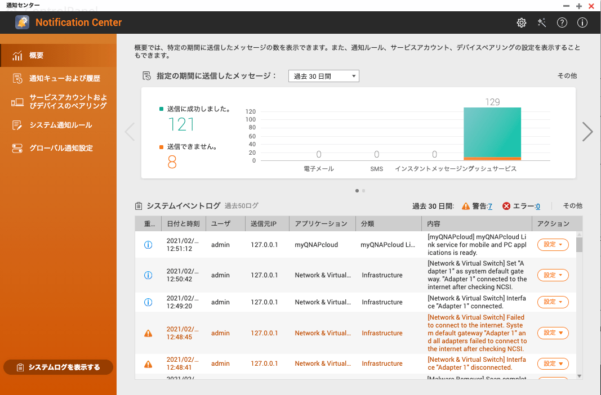Expand 設定 dropdown for myQNAPcloud log row

tap(553, 245)
